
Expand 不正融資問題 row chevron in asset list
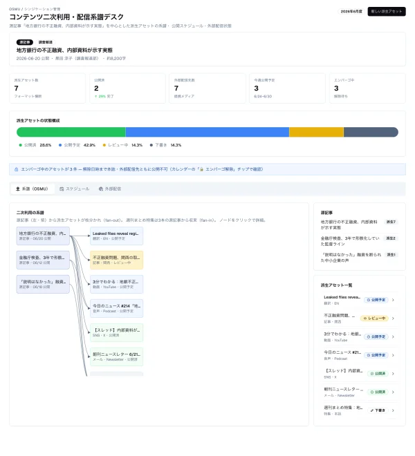coord(393,318)
